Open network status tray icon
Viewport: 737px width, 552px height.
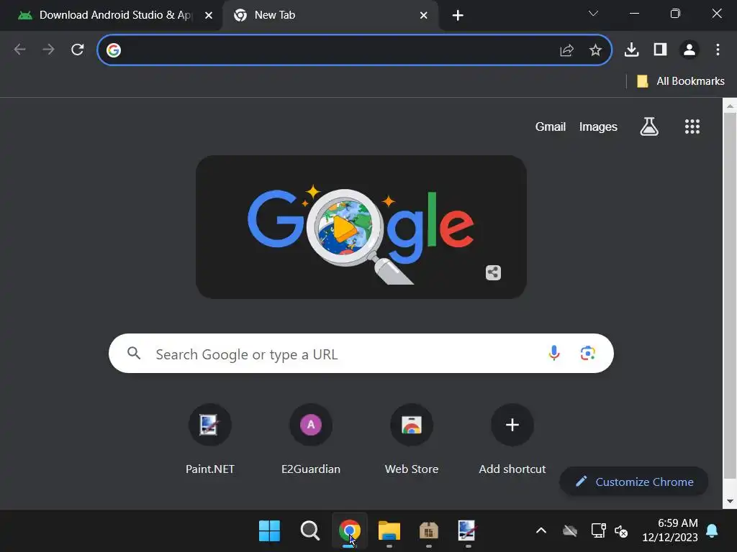coord(598,530)
